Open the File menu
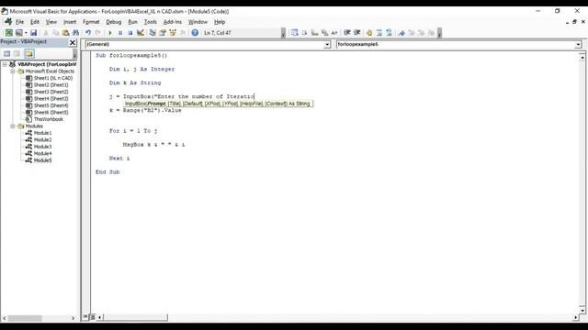Viewport: 588px width, 330px height. 19,22
